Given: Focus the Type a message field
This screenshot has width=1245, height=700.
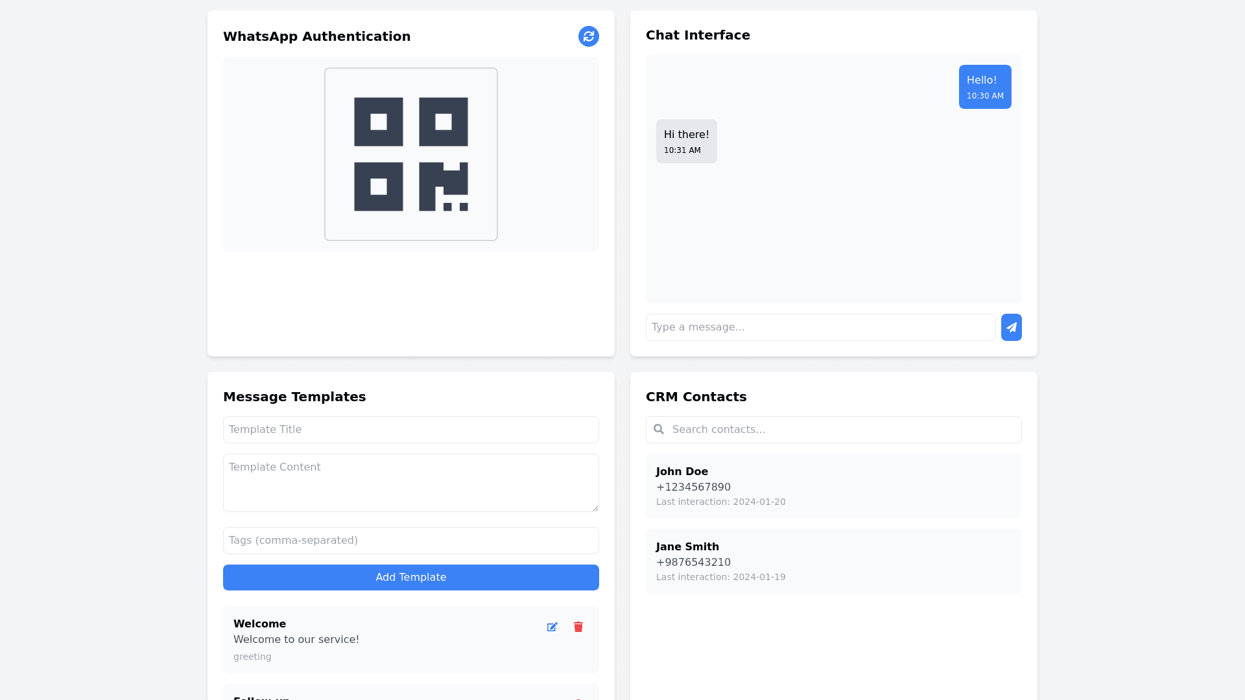Looking at the screenshot, I should point(820,327).
